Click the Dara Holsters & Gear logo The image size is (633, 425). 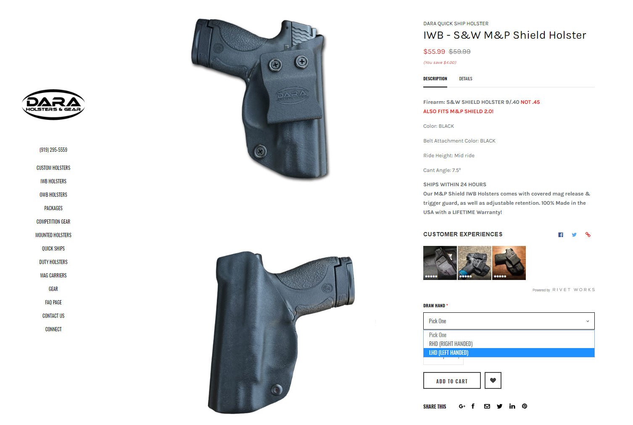coord(53,105)
